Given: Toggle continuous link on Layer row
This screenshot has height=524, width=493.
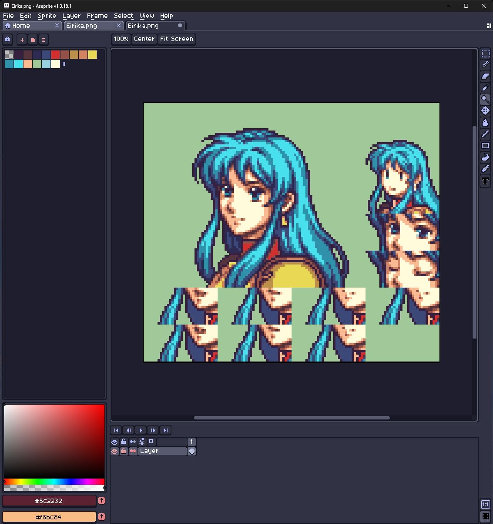Looking at the screenshot, I should (133, 451).
